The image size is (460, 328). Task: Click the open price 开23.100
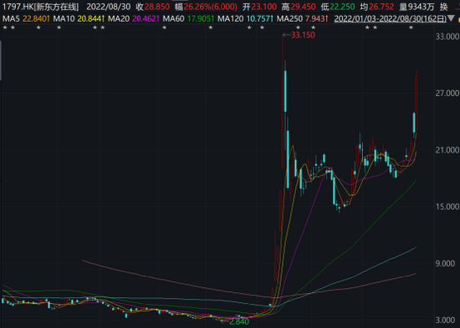coord(259,7)
